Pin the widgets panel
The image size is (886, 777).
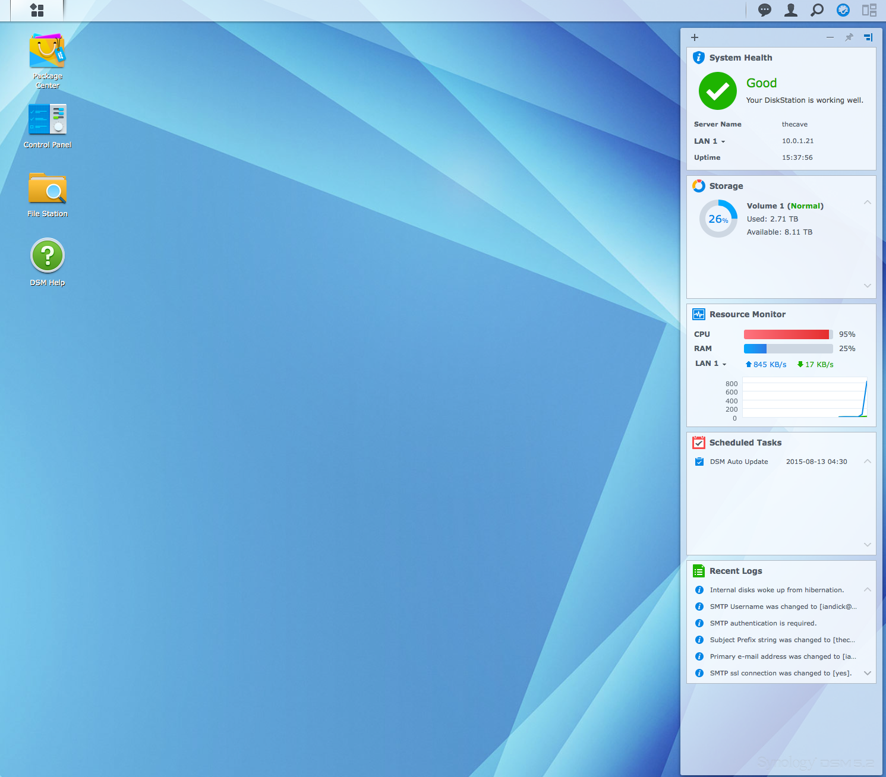(x=849, y=37)
